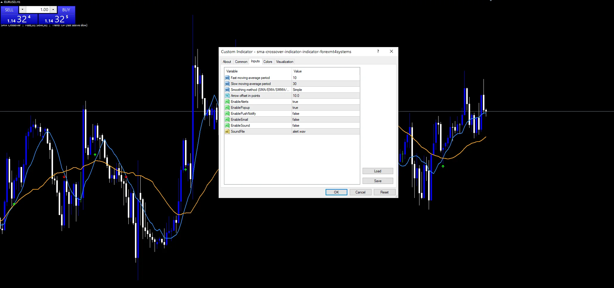Image resolution: width=614 pixels, height=288 pixels.
Task: Click the resize grip at dialog corner
Action: click(396, 196)
